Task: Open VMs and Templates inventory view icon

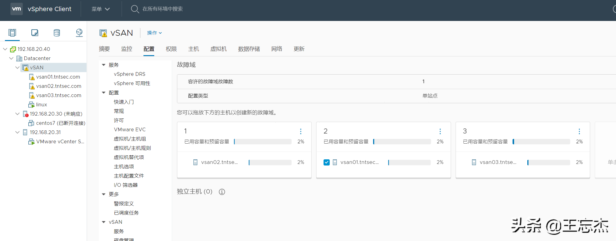Action: click(x=35, y=33)
